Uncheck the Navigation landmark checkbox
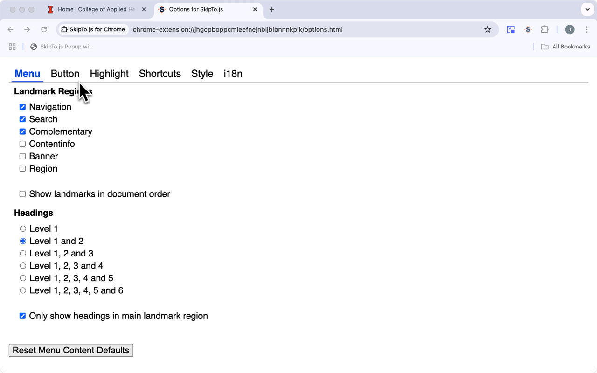 point(22,107)
